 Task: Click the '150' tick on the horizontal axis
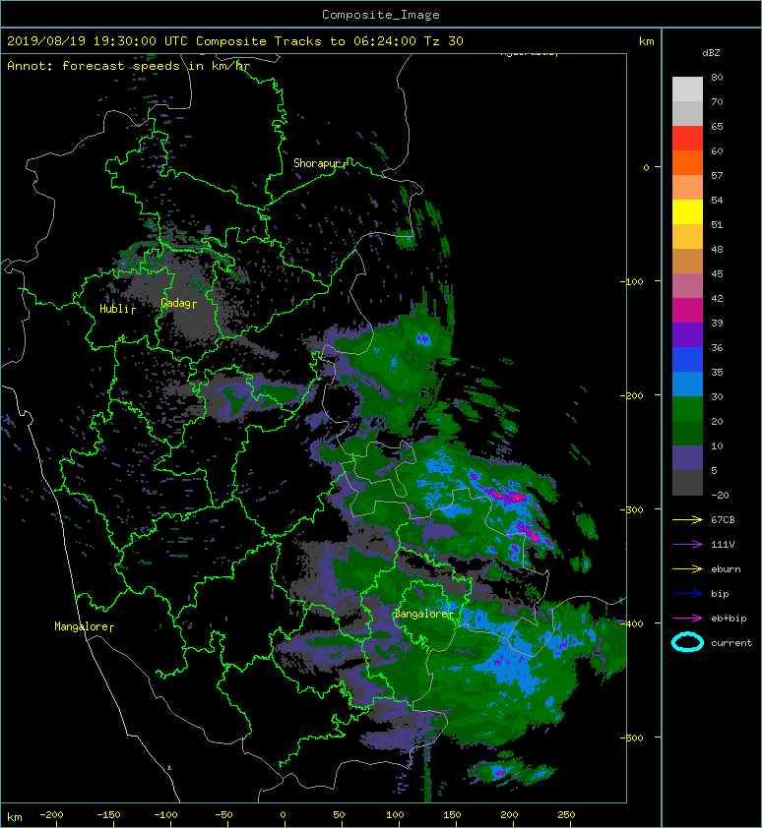452,815
